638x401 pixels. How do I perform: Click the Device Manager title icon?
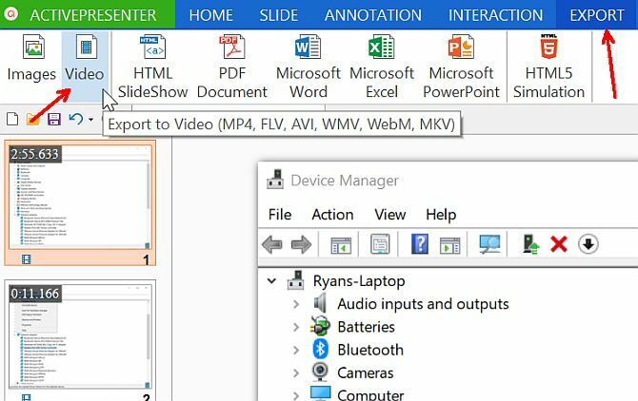pos(275,180)
